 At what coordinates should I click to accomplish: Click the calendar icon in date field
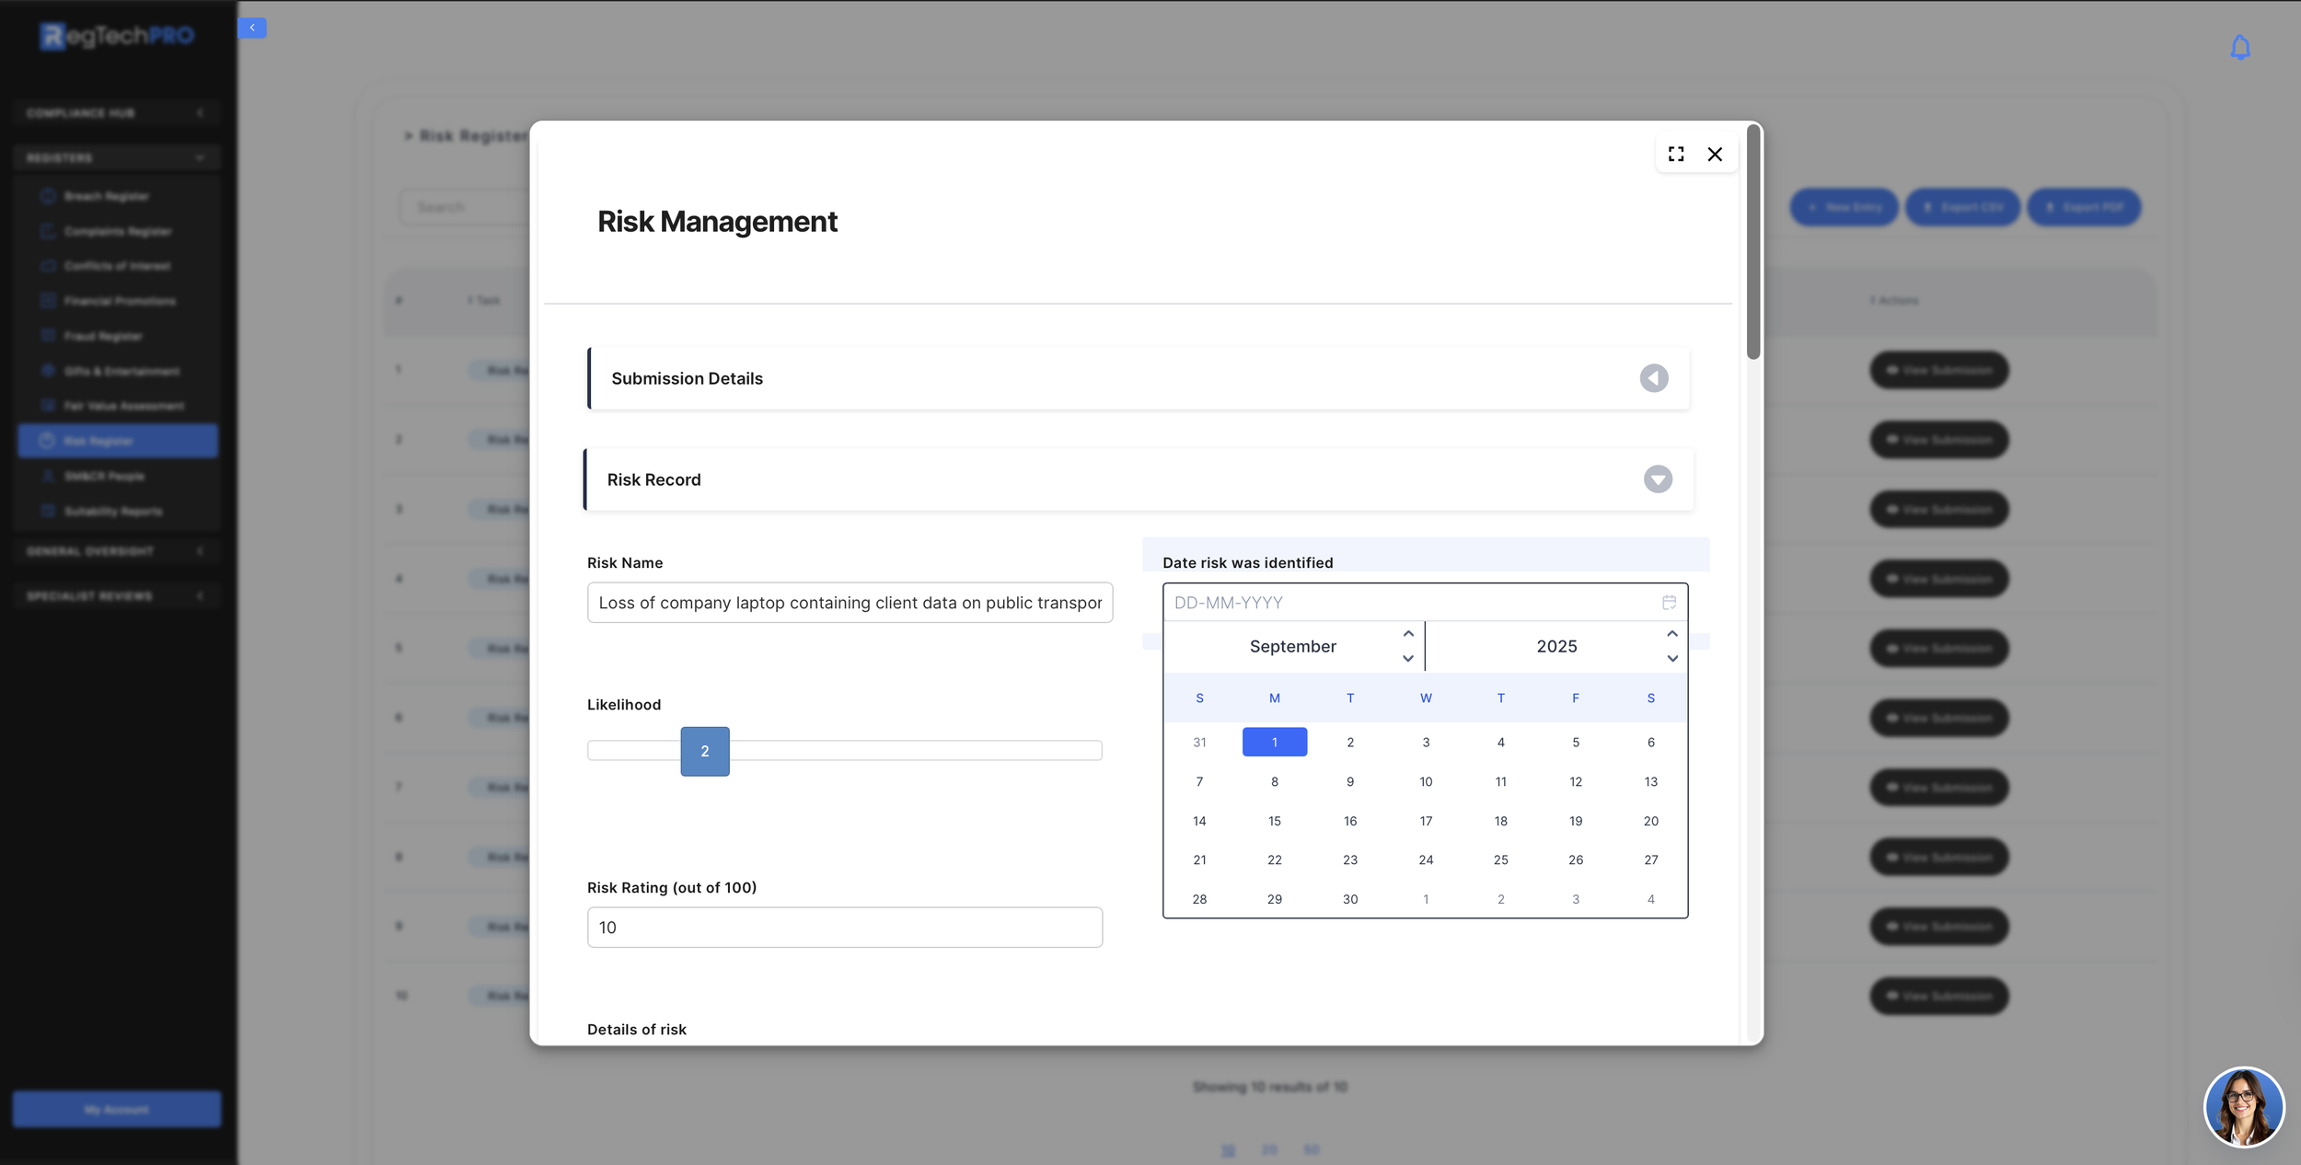pos(1669,603)
